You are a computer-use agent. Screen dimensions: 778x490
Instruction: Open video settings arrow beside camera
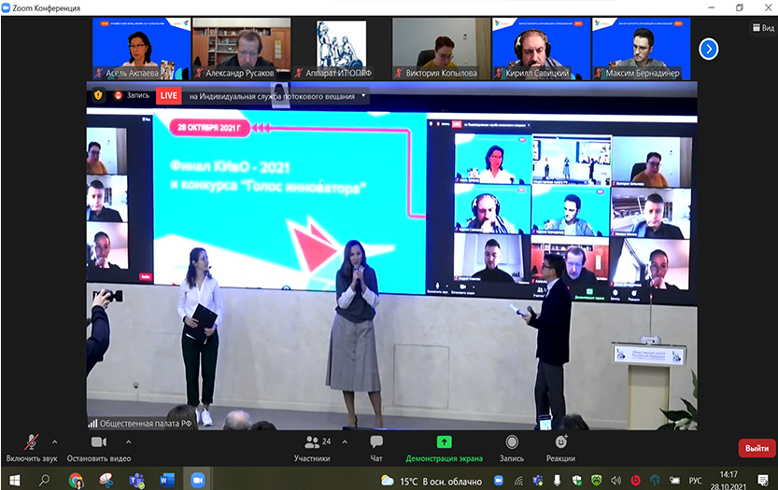128,441
